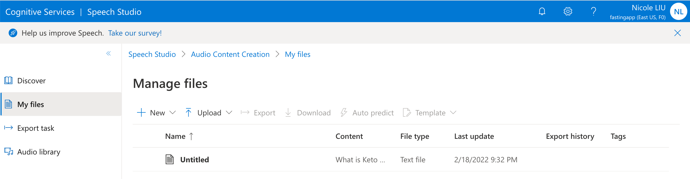Click the fastingapp (East US, F0) resource text
The image size is (690, 179).
[x=637, y=17]
